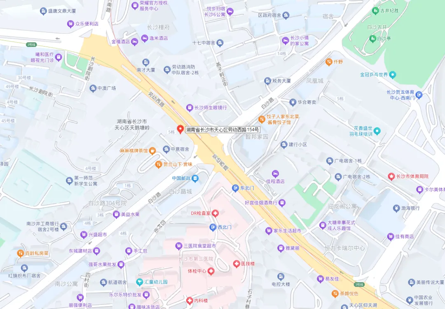Select the 金冠乒乓世界 sports venue icon

393,75
